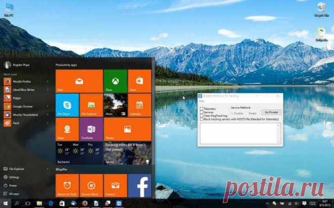The height and width of the screenshot is (208, 334).
Task: Open the Camera tile
Action: coord(115,185)
